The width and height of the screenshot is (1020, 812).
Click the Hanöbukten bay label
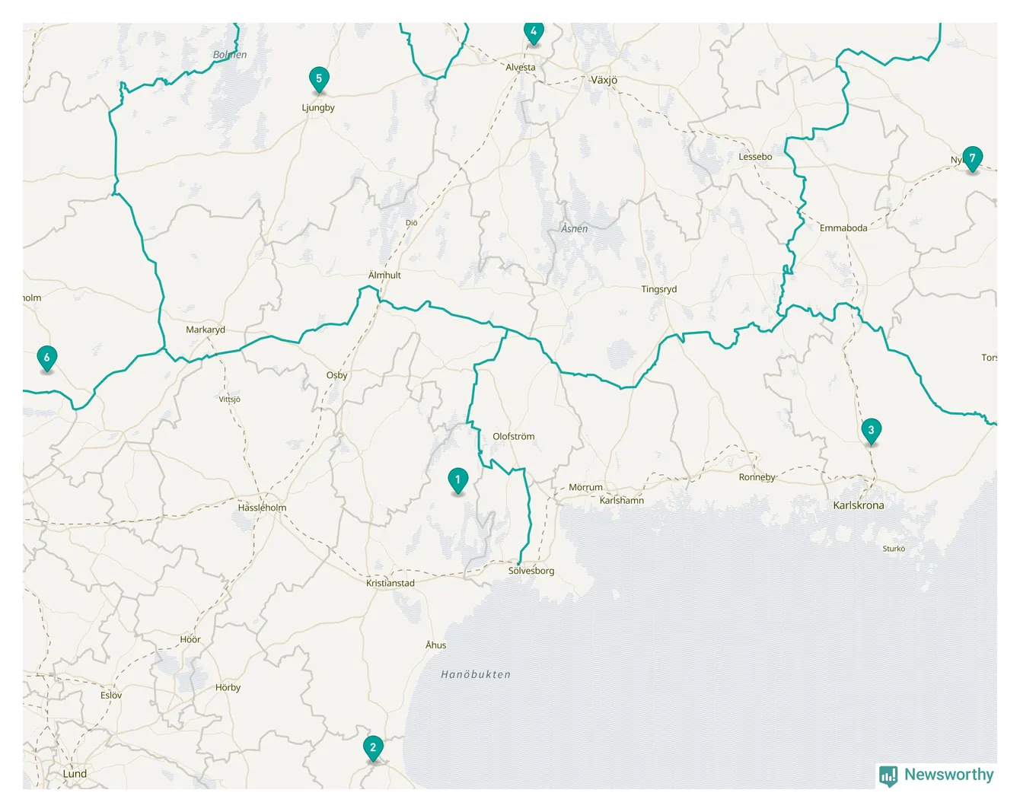point(476,674)
